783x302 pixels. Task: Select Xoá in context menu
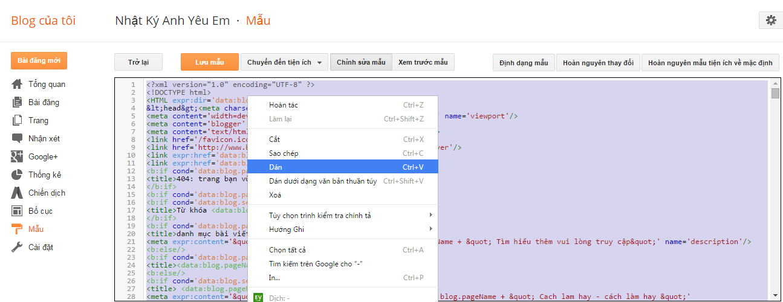coord(343,195)
